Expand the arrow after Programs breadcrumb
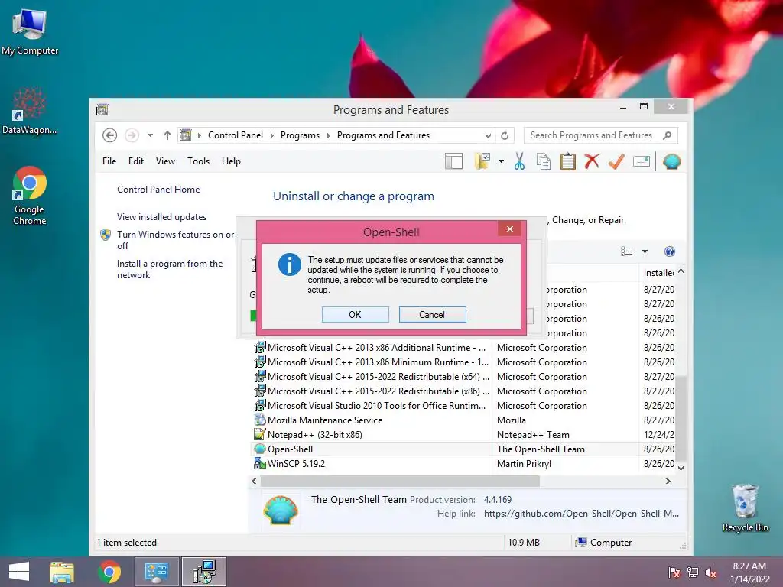 (x=329, y=135)
